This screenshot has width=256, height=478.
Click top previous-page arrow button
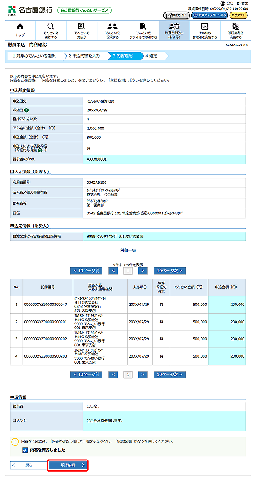point(113,270)
